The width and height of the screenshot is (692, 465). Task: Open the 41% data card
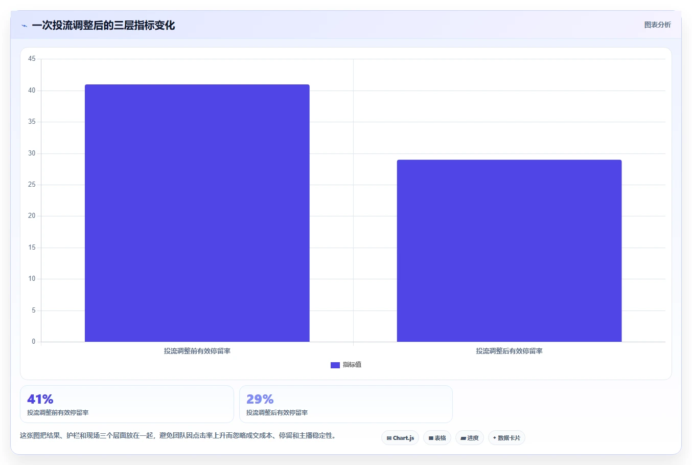pos(127,404)
